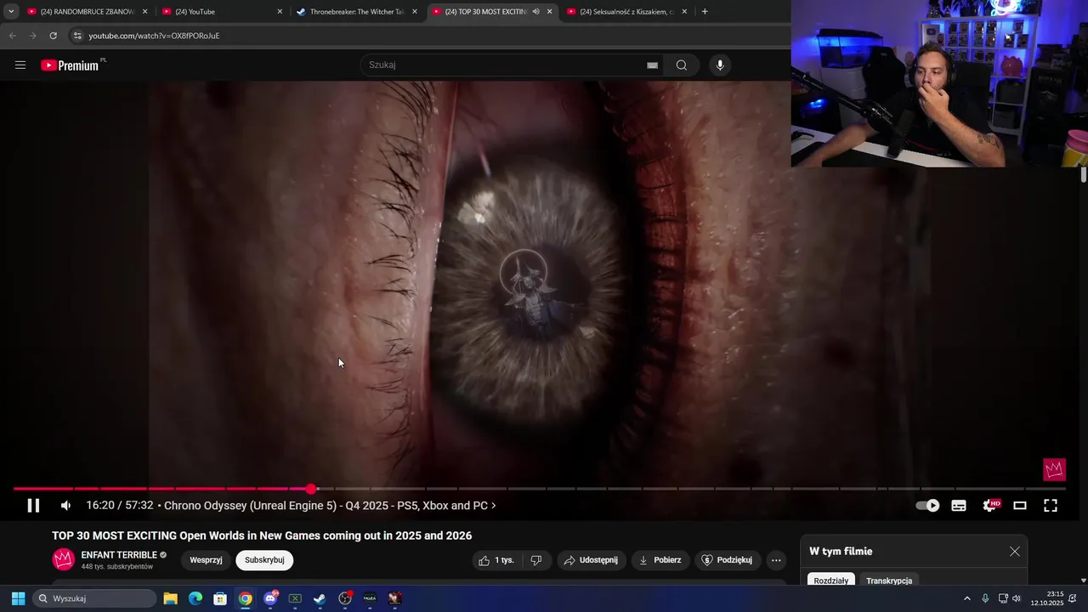Open player settings gear with HD badge
The width and height of the screenshot is (1088, 612).
click(x=990, y=506)
